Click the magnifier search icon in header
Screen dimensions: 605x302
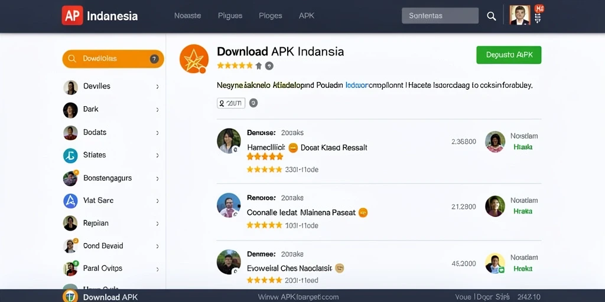[491, 16]
